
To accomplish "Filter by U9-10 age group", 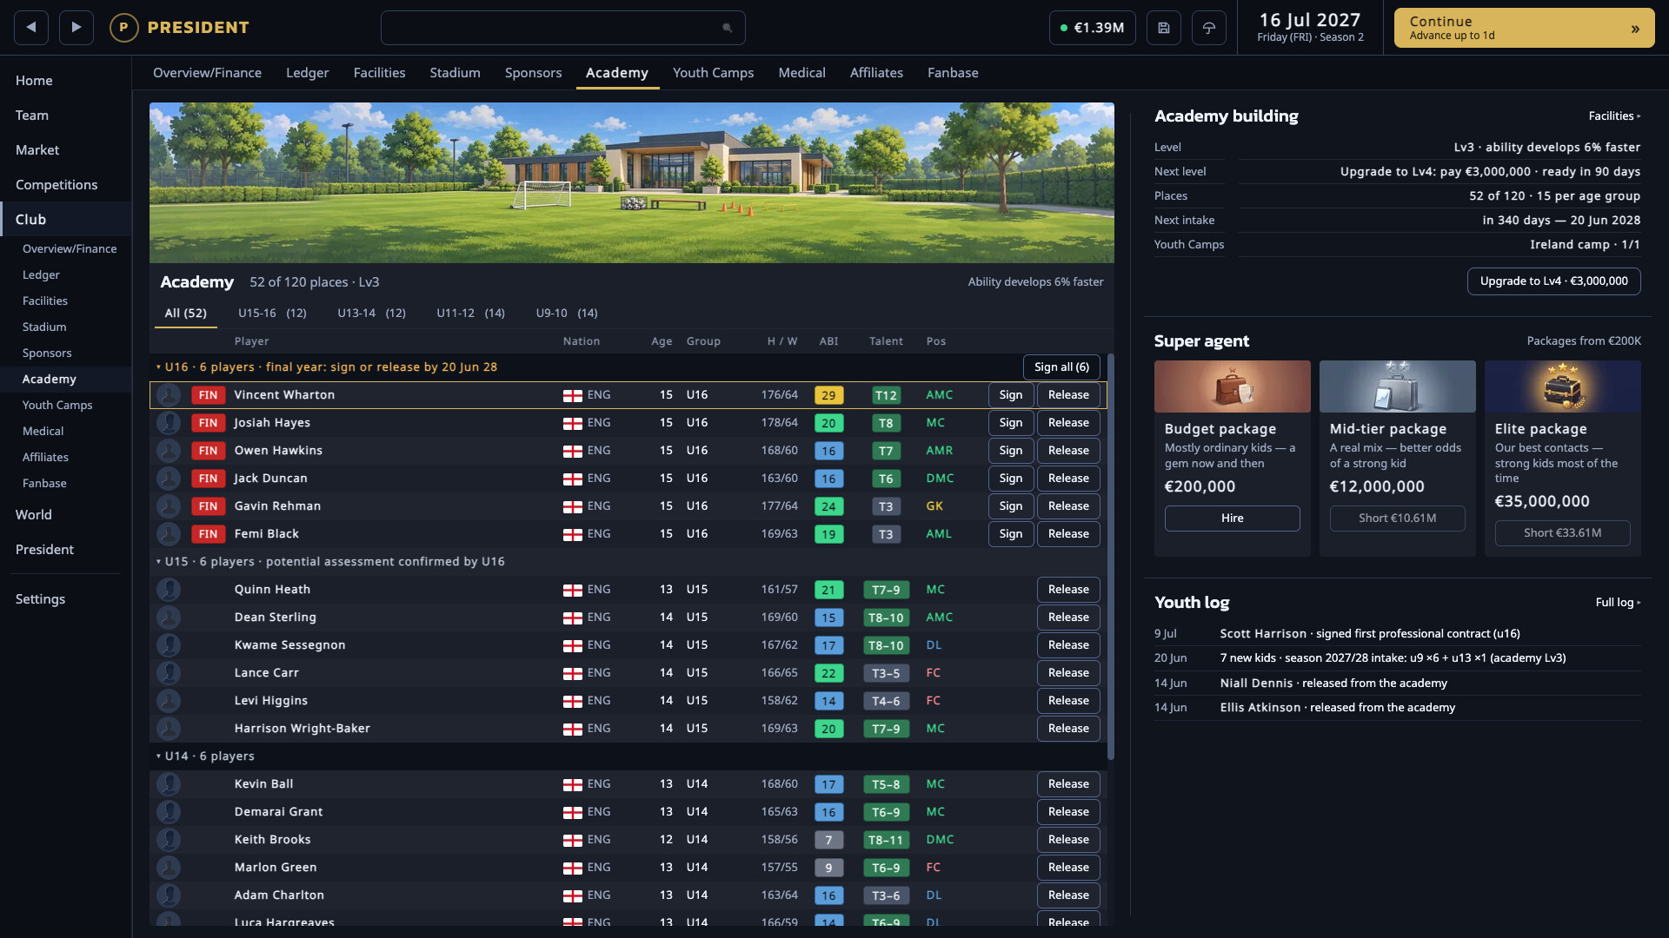I will 567,314.
